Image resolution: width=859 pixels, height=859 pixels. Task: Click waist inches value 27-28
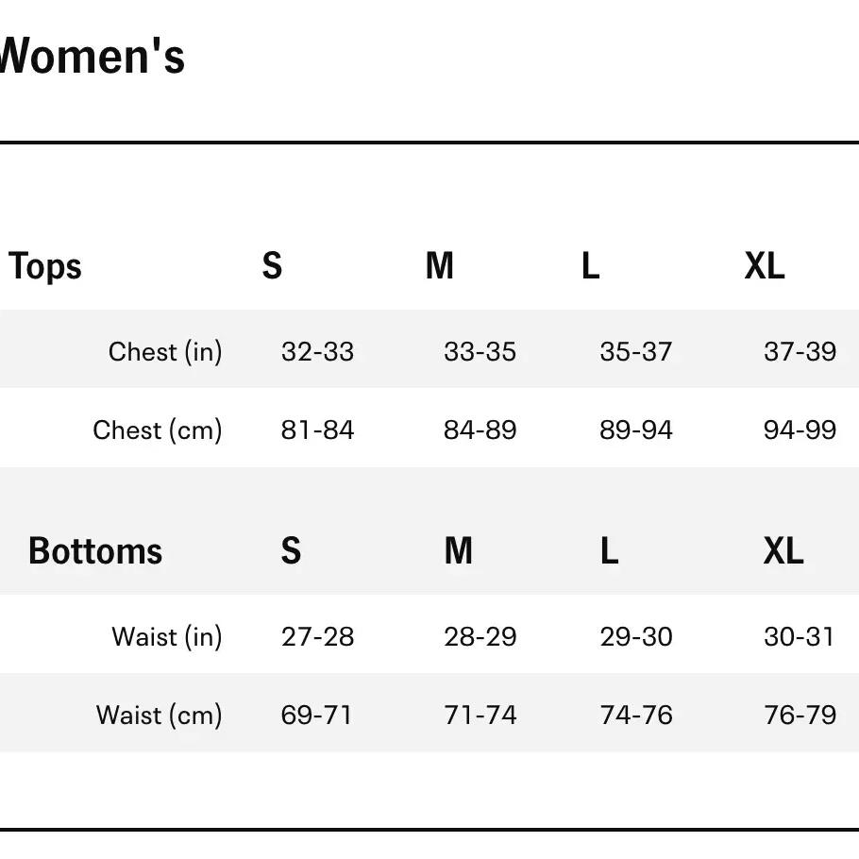pos(317,637)
